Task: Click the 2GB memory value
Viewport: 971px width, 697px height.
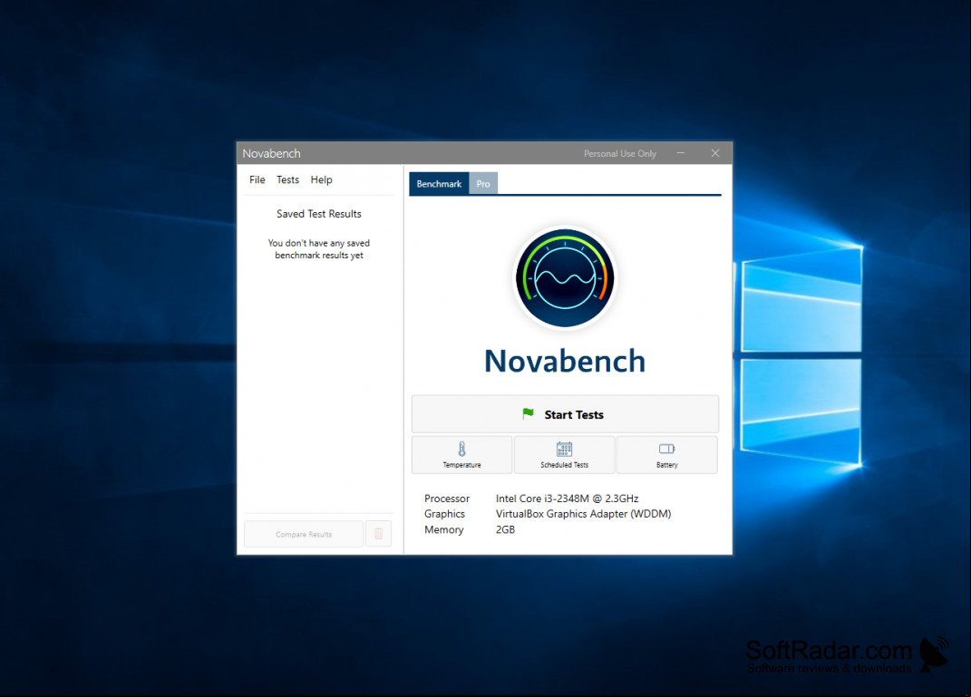Action: (505, 529)
